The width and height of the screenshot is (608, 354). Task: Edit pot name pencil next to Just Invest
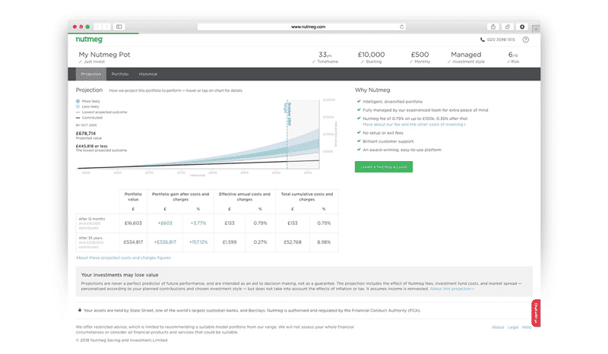point(81,62)
